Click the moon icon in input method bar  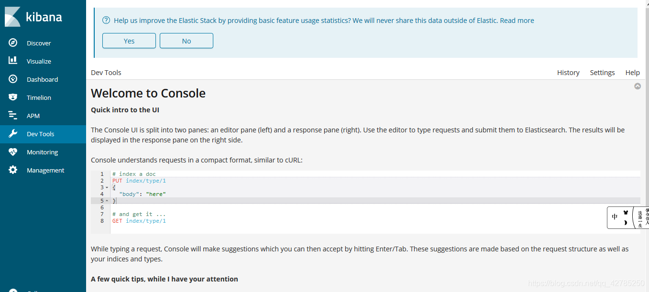(625, 223)
